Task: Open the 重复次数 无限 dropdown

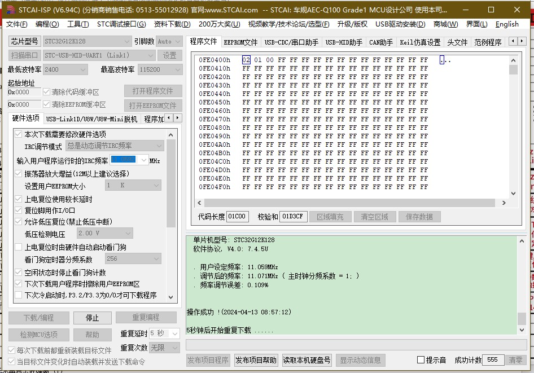Action: pos(164,348)
